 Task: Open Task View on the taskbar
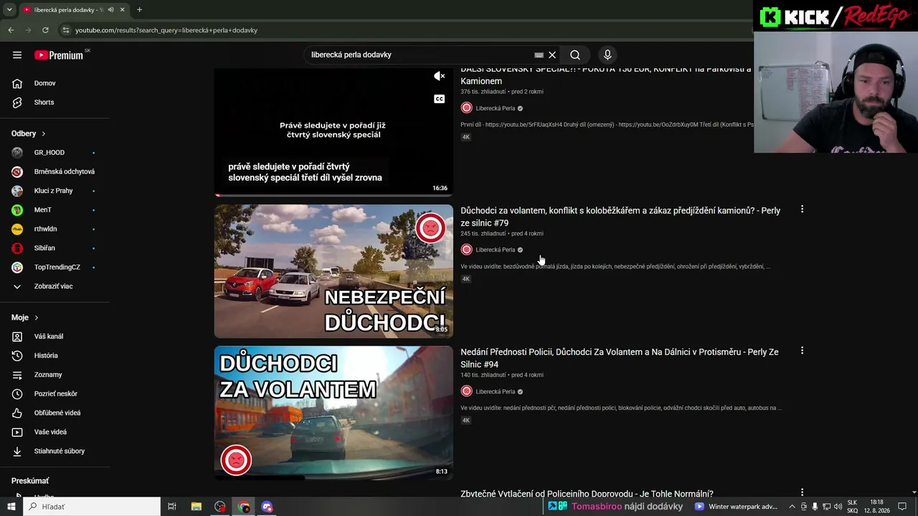172,507
